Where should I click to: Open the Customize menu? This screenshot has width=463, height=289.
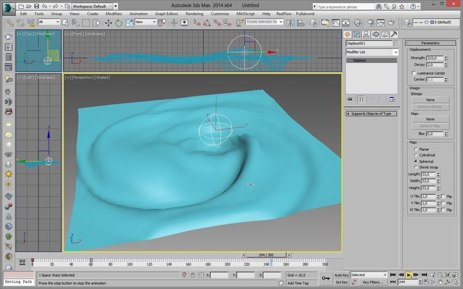[x=220, y=14]
